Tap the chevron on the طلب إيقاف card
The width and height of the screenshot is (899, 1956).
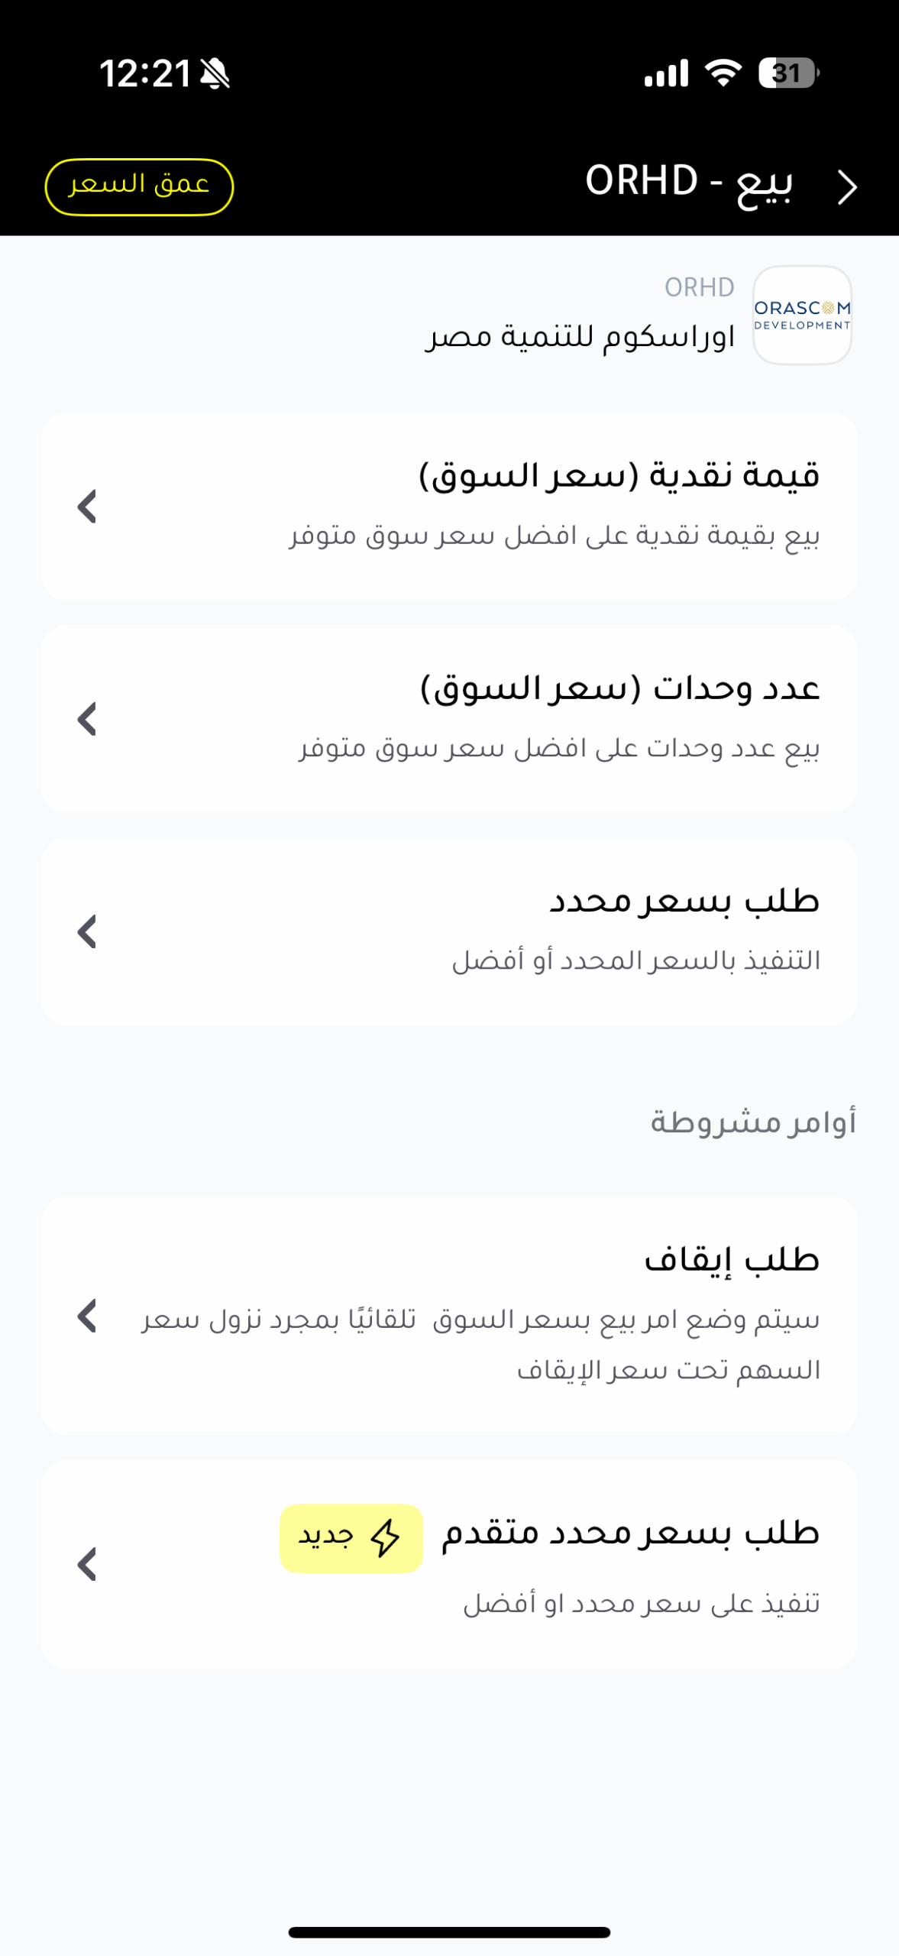87,1316
